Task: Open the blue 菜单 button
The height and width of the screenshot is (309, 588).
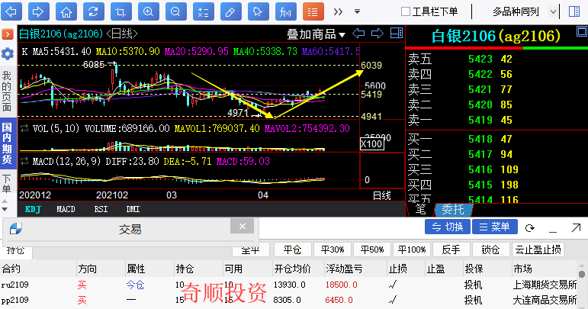Action: click(495, 227)
